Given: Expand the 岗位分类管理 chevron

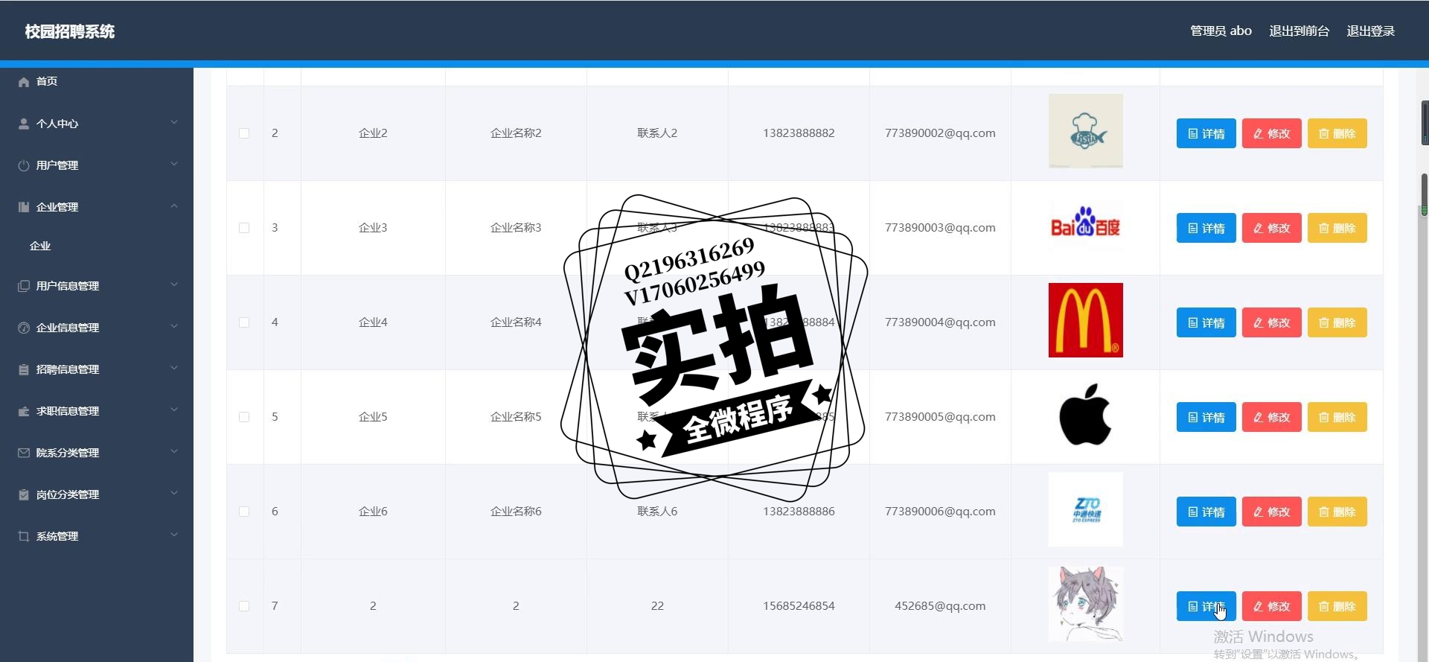Looking at the screenshot, I should (174, 493).
